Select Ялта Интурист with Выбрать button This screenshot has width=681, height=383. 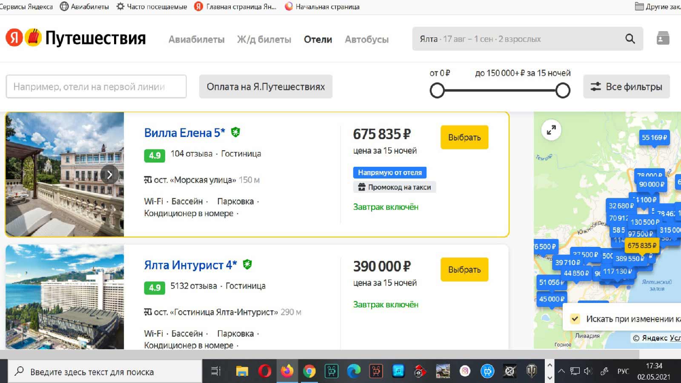(x=464, y=270)
